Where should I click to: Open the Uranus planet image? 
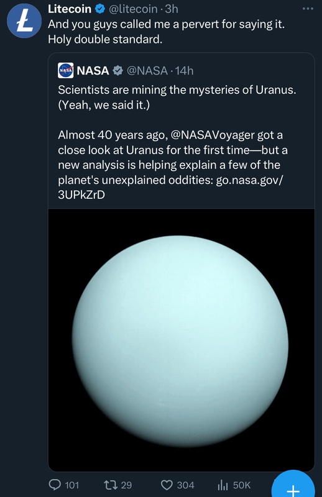click(x=181, y=340)
